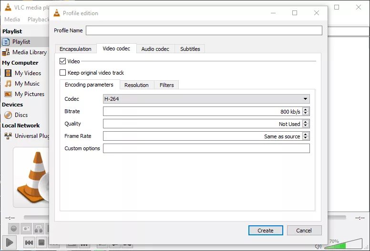Maximize the Profile edition dialog
The width and height of the screenshot is (370, 251).
pos(295,13)
